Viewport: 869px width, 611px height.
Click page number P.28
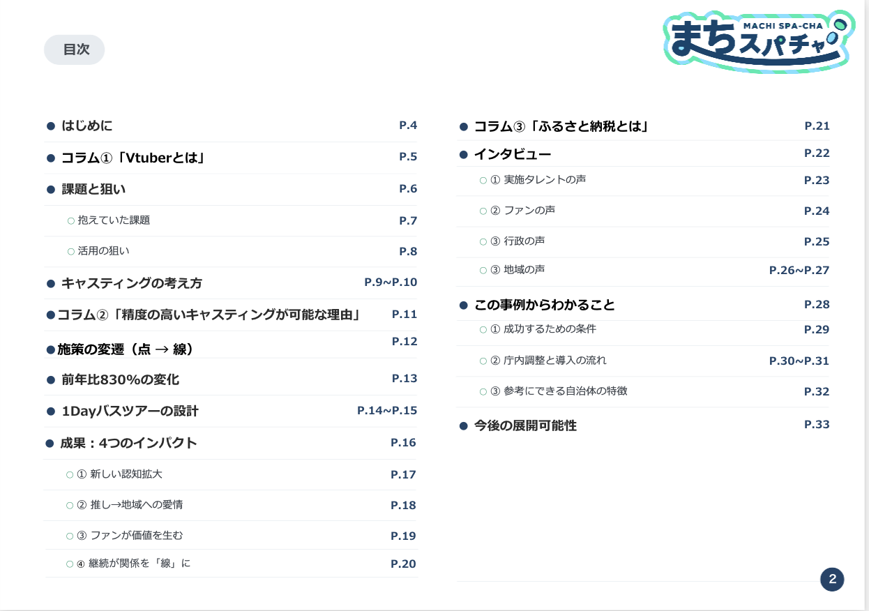(817, 305)
